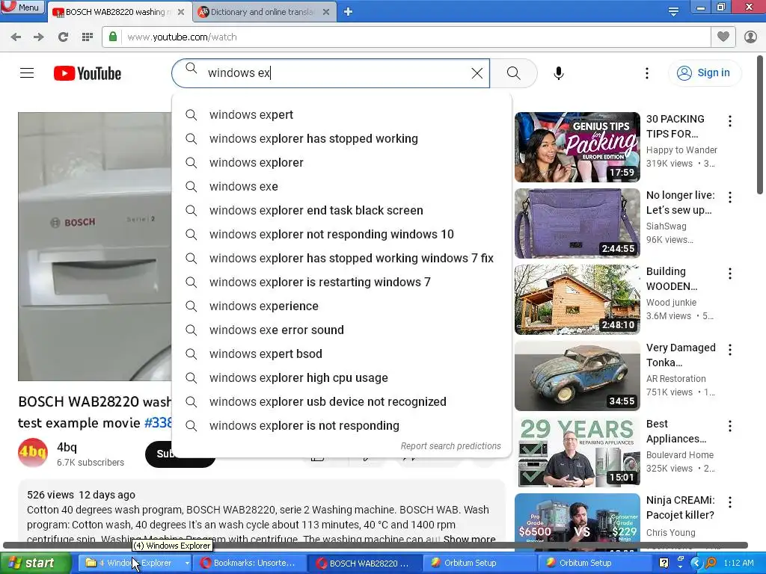Open the purple bag sewing video thumbnail

(x=577, y=223)
